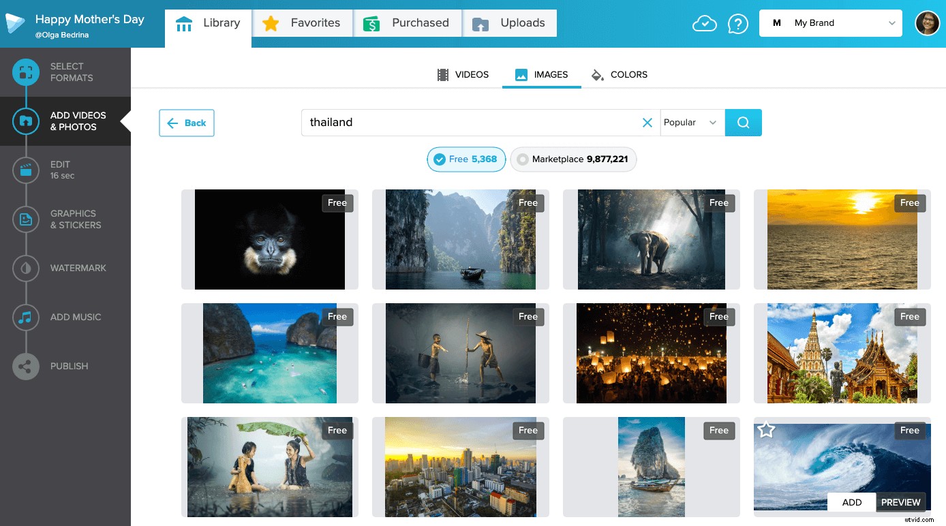Go back with the Back button
The width and height of the screenshot is (946, 526).
[186, 123]
